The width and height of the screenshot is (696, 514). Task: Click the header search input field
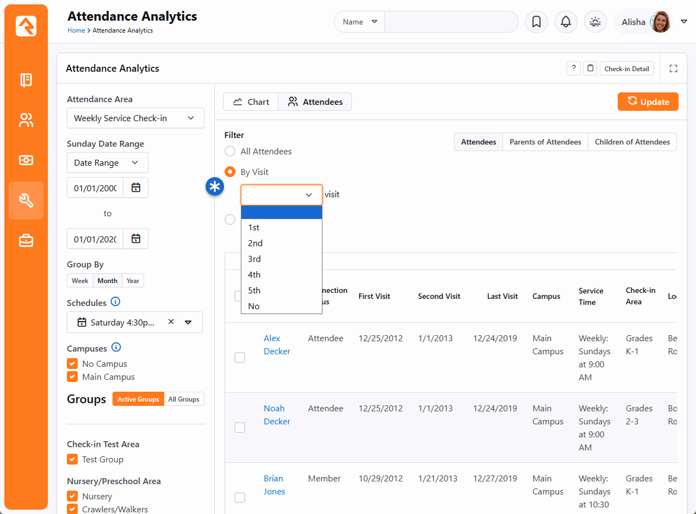451,22
